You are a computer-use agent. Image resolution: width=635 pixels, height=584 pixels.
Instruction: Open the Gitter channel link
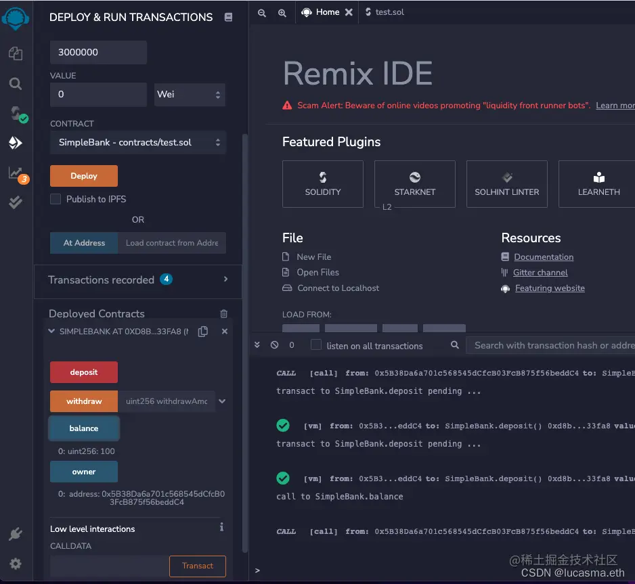(540, 272)
